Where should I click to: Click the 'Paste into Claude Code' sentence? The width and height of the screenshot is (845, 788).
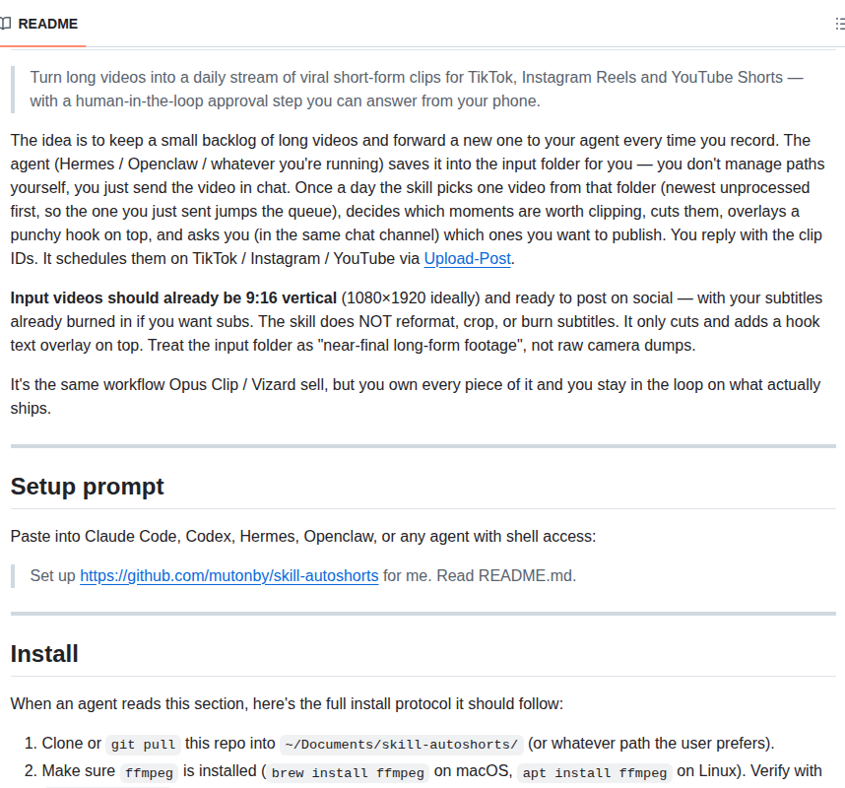tap(303, 536)
